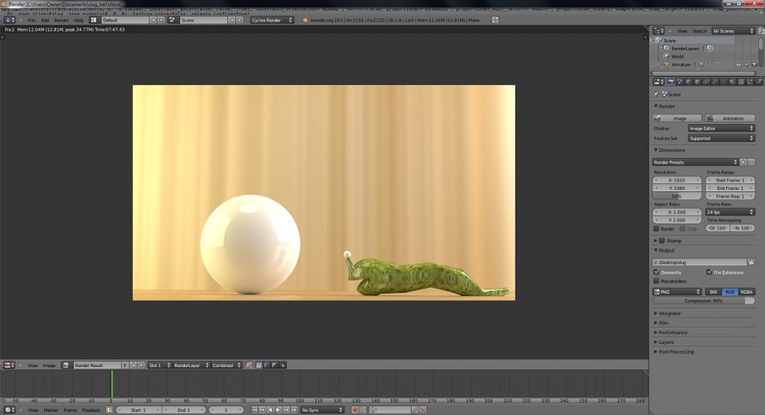Image resolution: width=765 pixels, height=415 pixels.
Task: Open the Display Image Editor dropdown
Action: 721,129
